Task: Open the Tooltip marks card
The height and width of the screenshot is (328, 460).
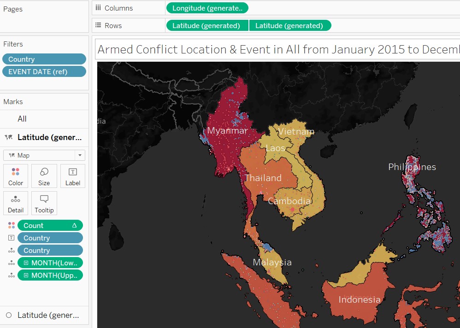Action: (x=44, y=203)
